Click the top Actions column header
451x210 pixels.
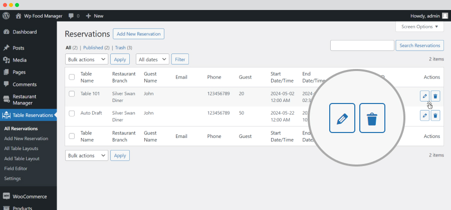point(432,77)
